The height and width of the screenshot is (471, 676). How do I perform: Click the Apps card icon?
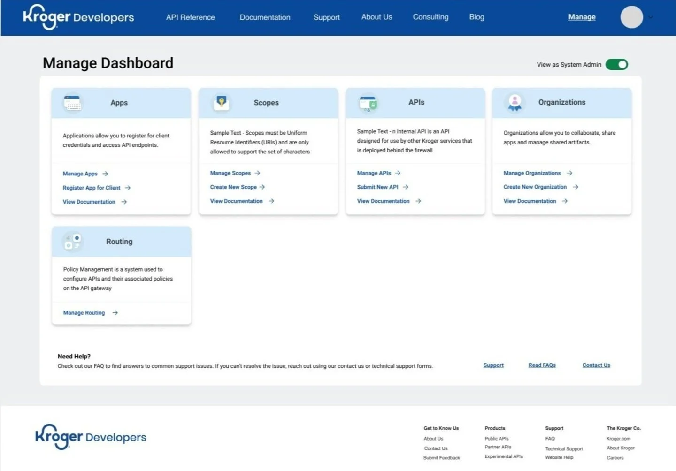coord(73,103)
